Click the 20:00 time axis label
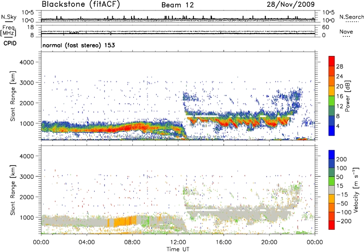The width and height of the screenshot is (364, 252). [269, 242]
